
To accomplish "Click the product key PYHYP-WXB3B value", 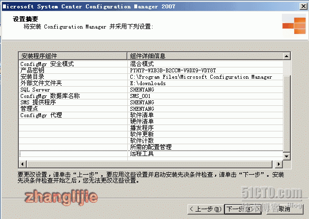I will (173, 70).
